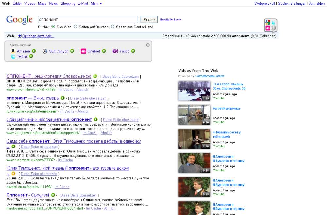The width and height of the screenshot is (327, 215).
Task: Click the green rating circle beside Словарь.инфо result
Action: tap(95, 76)
